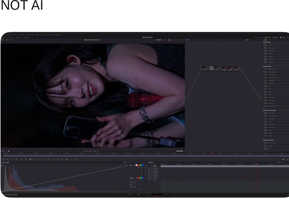Image resolution: width=289 pixels, height=200 pixels.
Task: Open the File menu
Action: pyautogui.click(x=13, y=35)
